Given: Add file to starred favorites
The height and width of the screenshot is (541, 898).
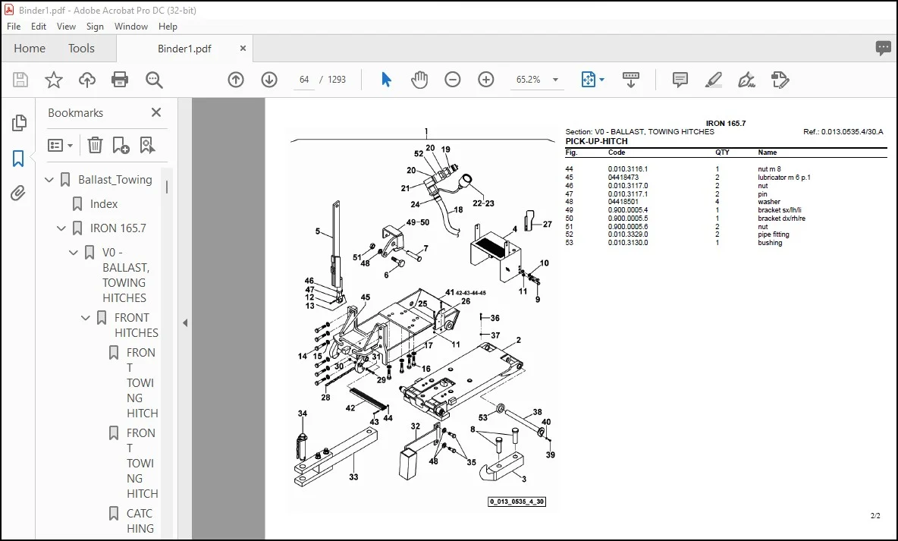Looking at the screenshot, I should click(x=54, y=80).
